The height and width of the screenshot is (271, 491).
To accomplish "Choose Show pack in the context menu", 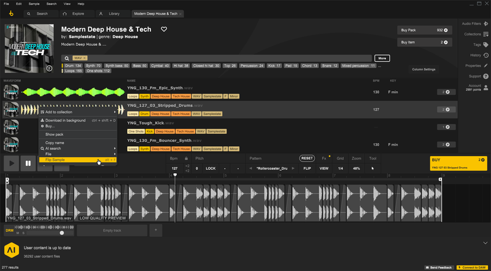I will coord(78,134).
